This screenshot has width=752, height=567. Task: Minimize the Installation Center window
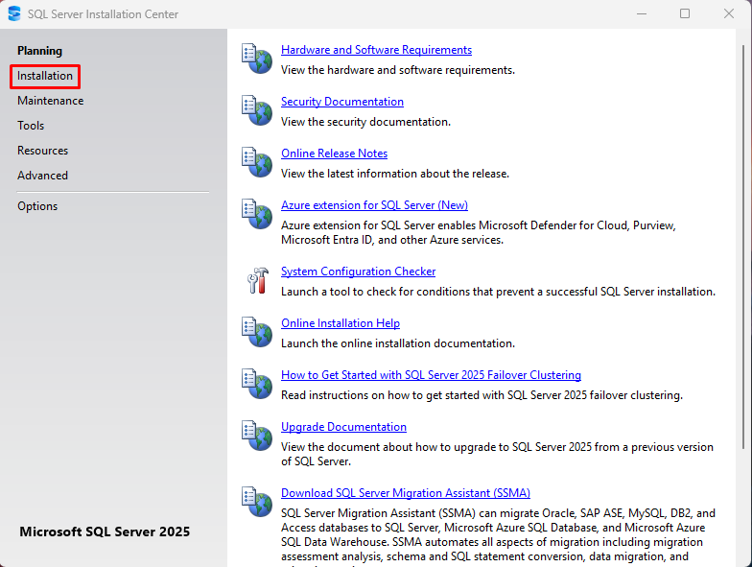coord(642,13)
